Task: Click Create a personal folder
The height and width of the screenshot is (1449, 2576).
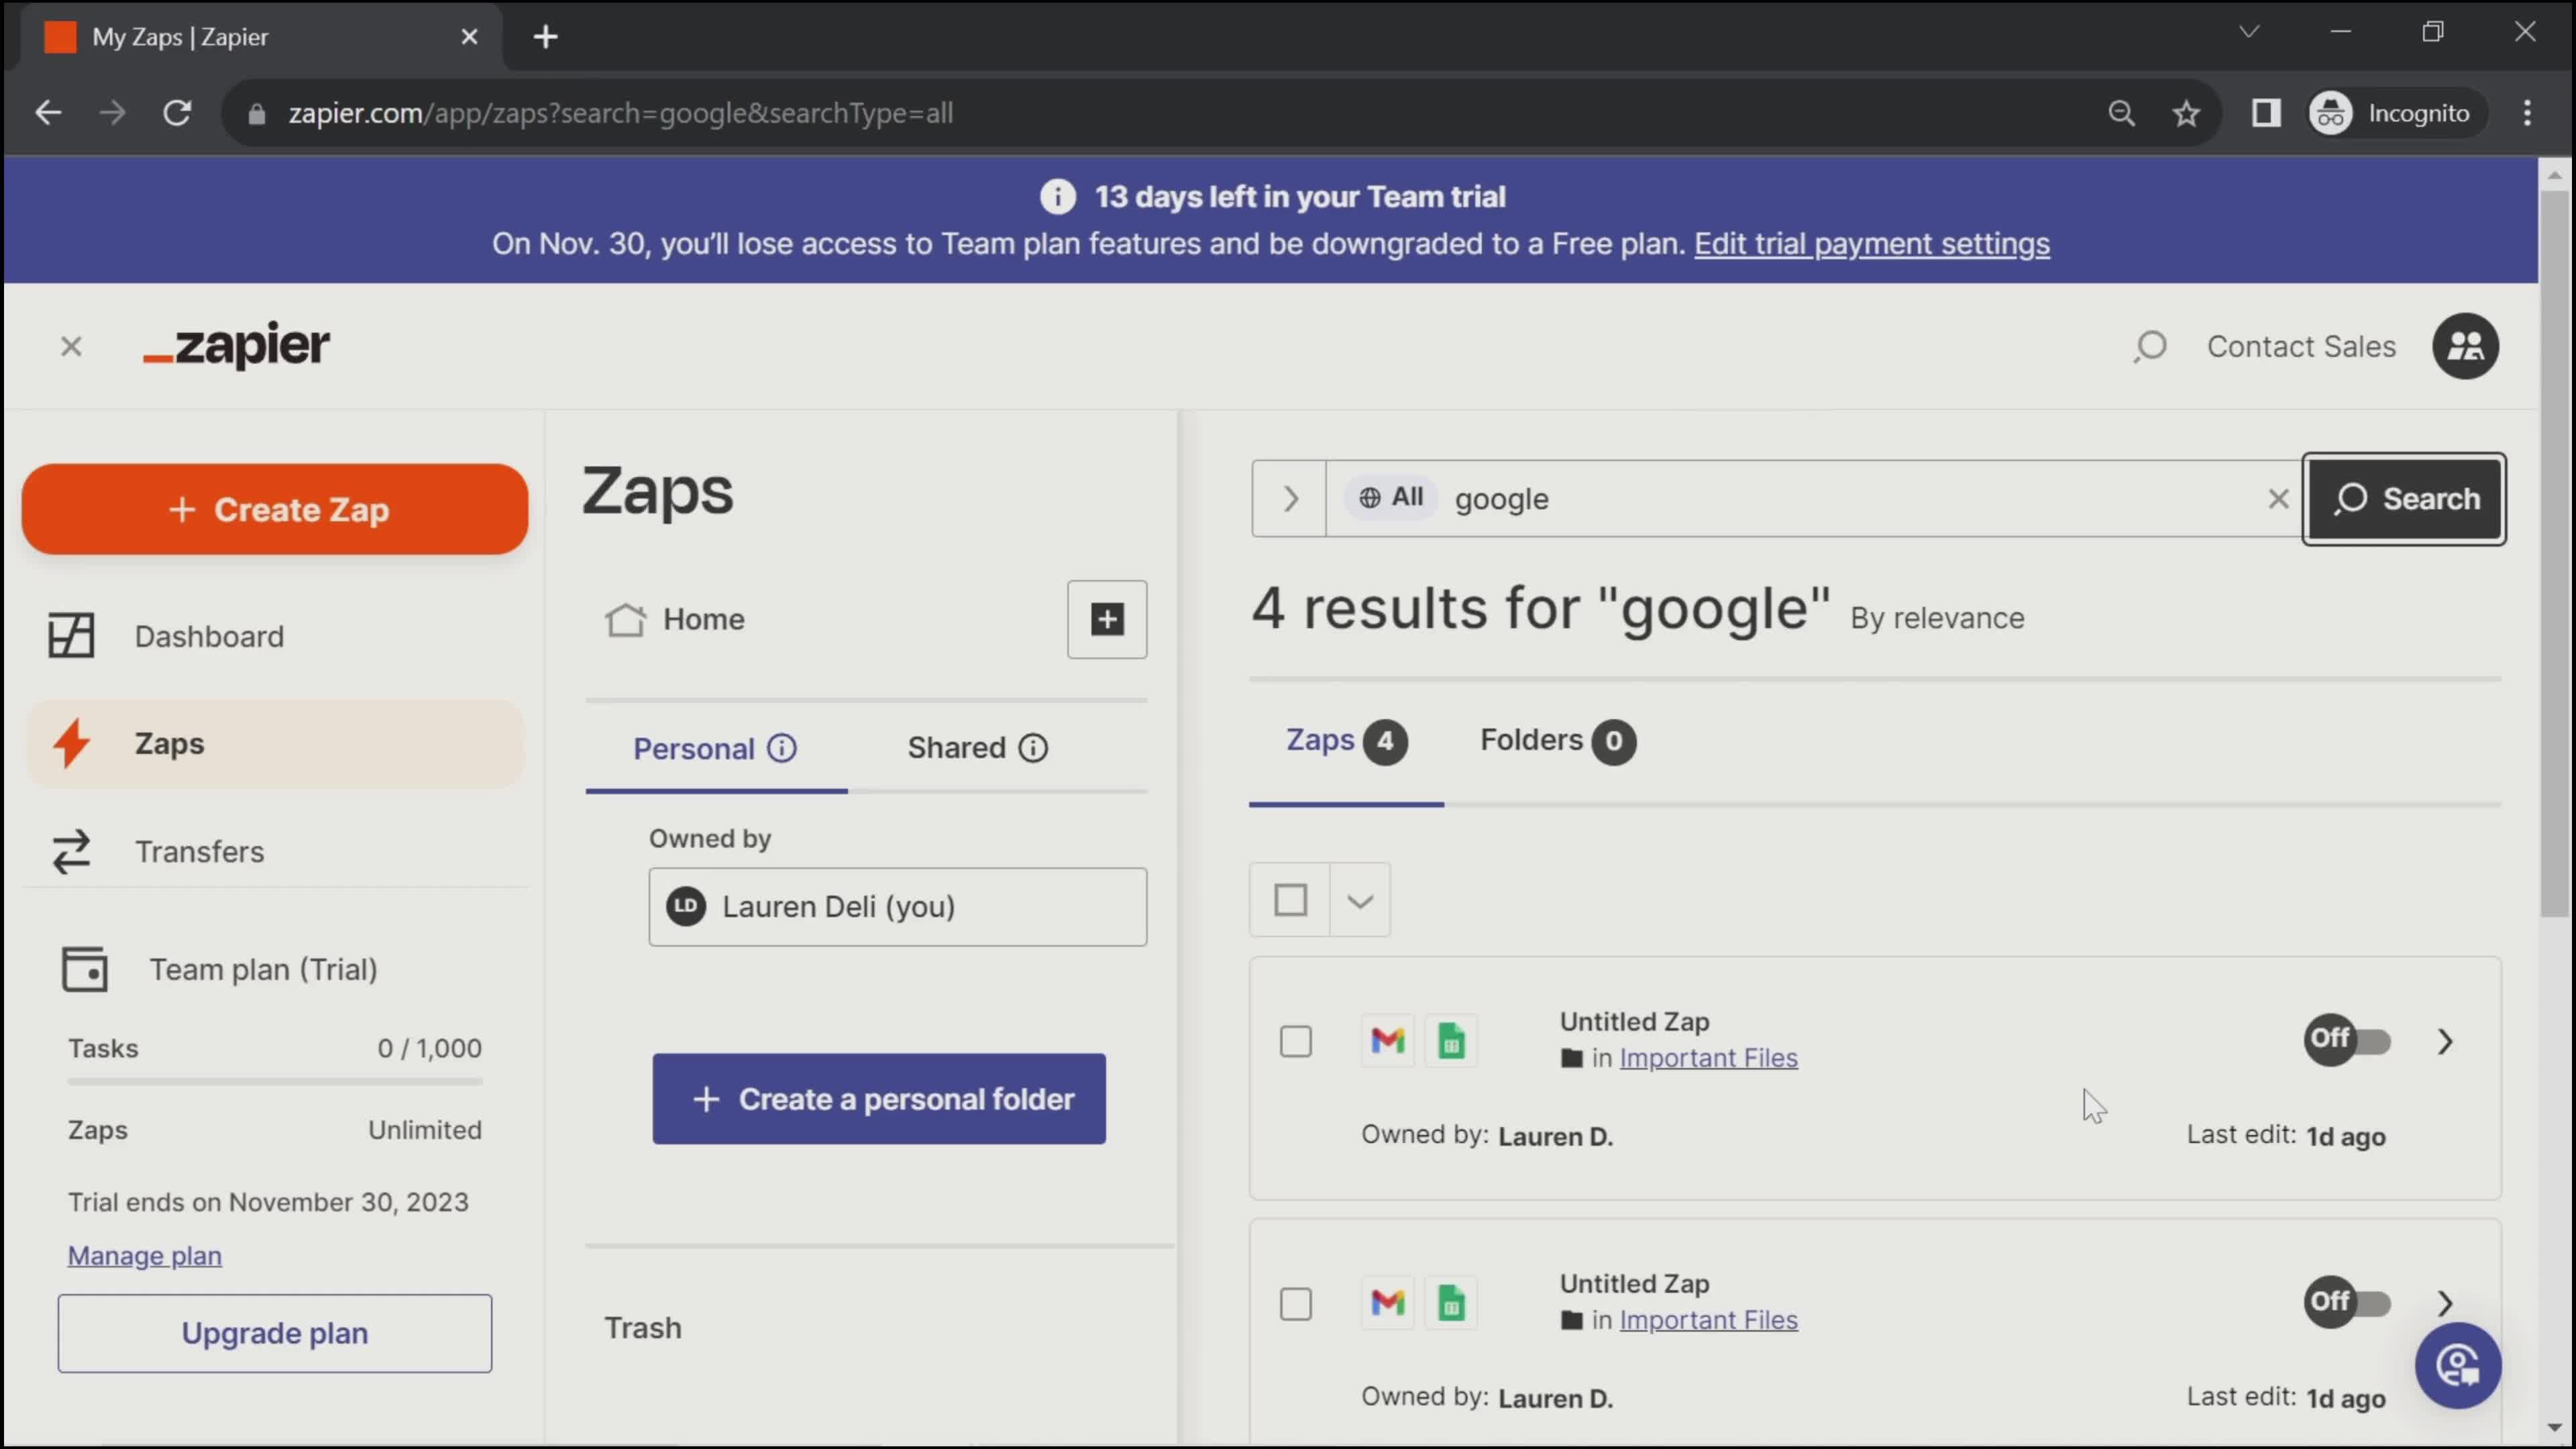Action: [879, 1099]
